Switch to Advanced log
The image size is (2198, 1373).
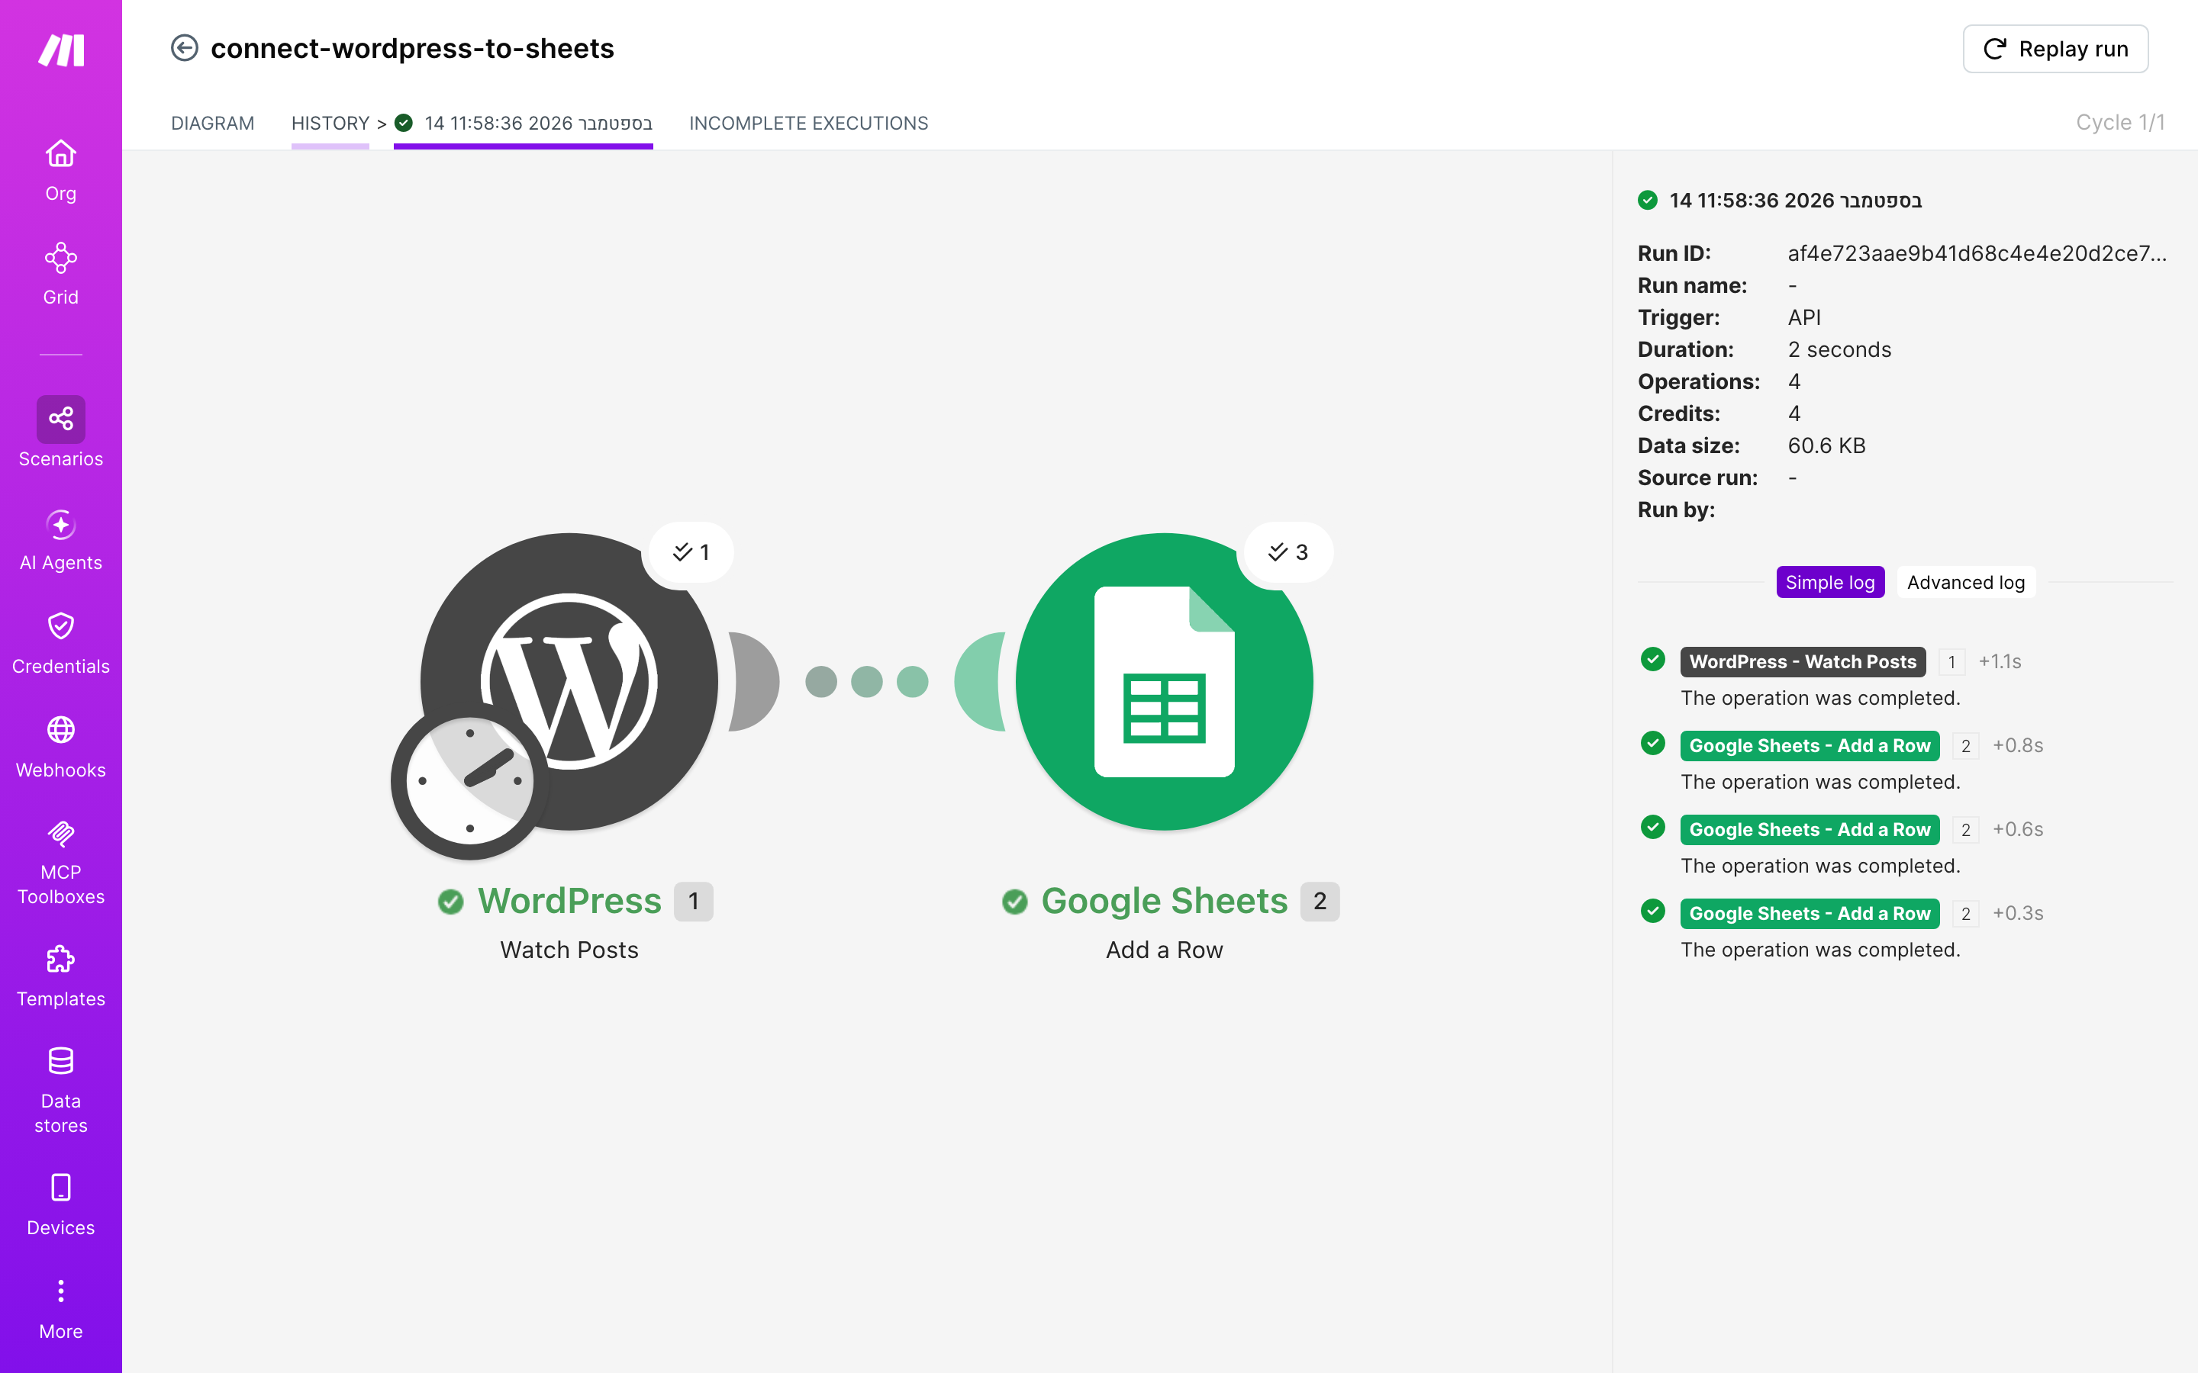tap(1965, 582)
